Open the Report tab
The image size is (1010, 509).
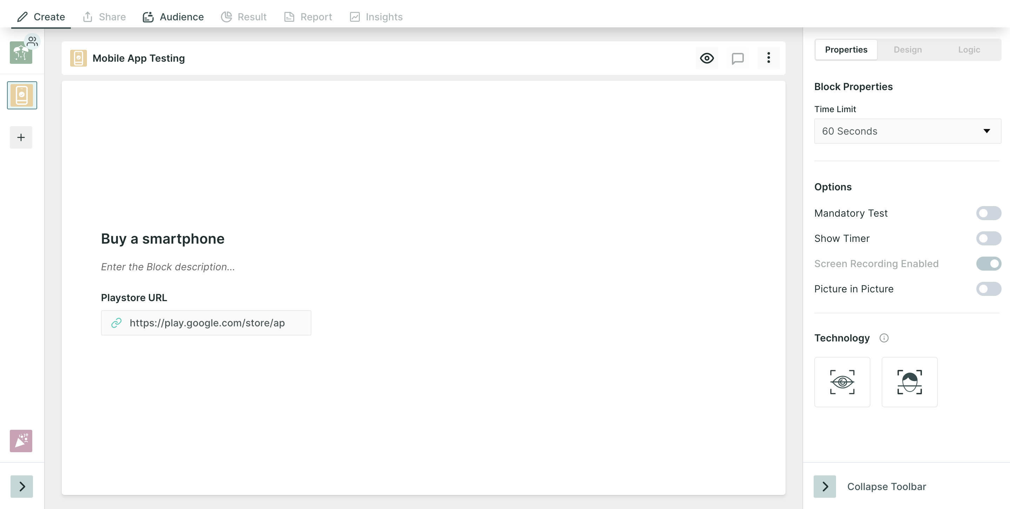(x=308, y=17)
